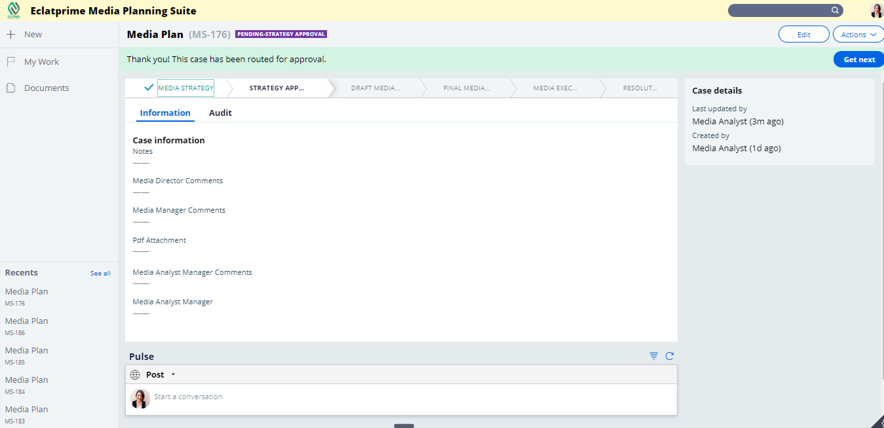884x428 pixels.
Task: Select the Draft Media stage
Action: (x=375, y=88)
